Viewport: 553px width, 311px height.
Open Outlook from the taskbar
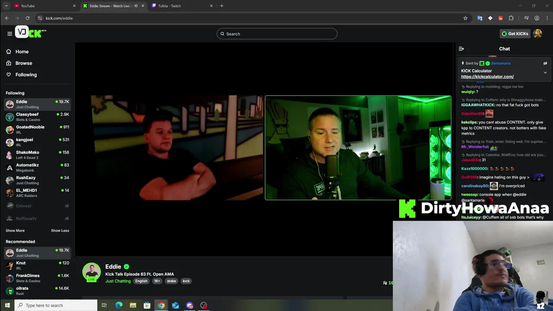pos(175,305)
